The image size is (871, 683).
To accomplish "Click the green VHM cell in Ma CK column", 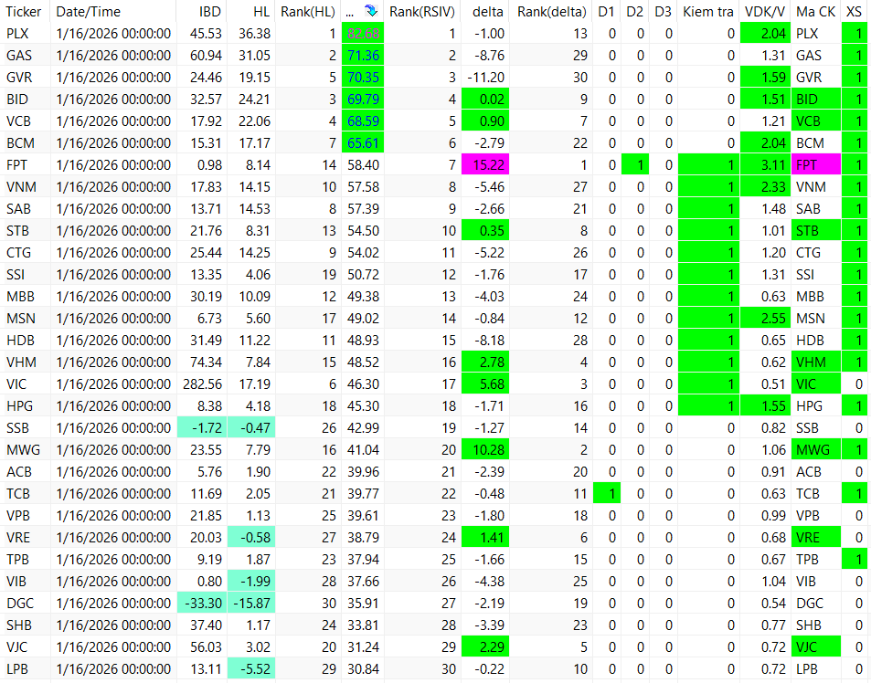I will 816,363.
